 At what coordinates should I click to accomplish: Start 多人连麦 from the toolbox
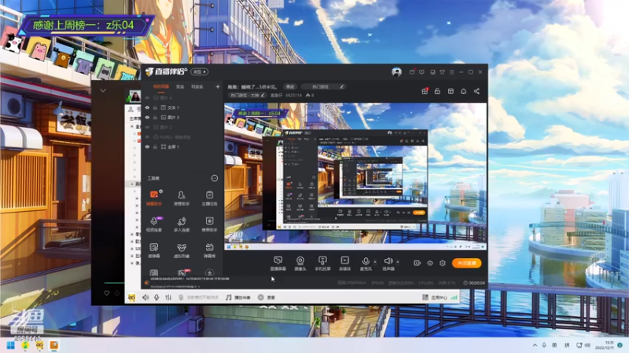182,224
